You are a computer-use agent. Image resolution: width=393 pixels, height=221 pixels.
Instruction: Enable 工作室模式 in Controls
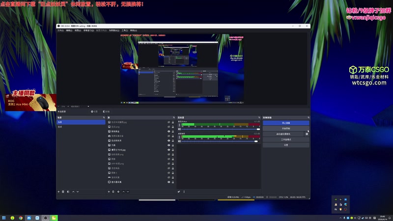point(286,139)
